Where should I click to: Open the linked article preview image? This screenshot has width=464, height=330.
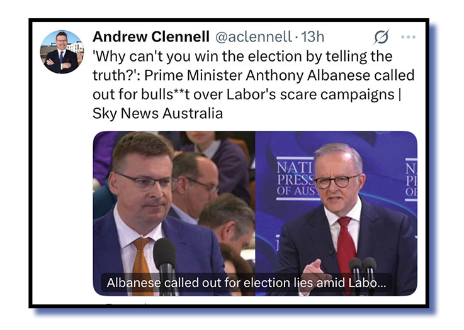255,213
